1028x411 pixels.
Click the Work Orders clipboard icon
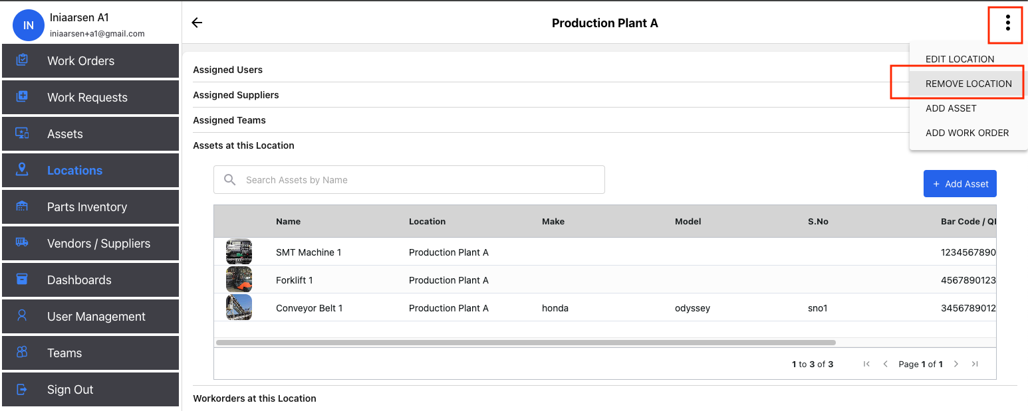[22, 60]
